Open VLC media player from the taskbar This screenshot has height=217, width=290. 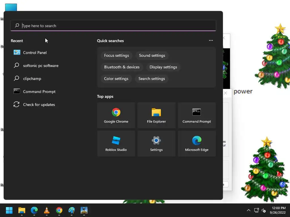pyautogui.click(x=47, y=210)
